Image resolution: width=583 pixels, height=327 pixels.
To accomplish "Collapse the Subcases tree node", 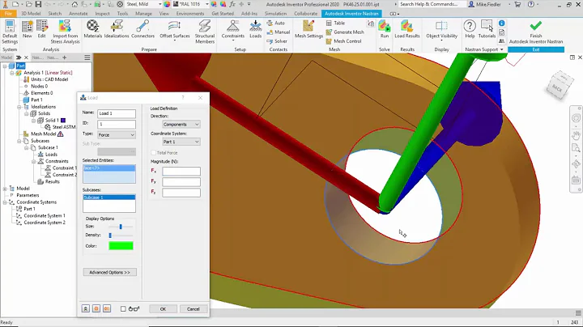I will tap(19, 141).
